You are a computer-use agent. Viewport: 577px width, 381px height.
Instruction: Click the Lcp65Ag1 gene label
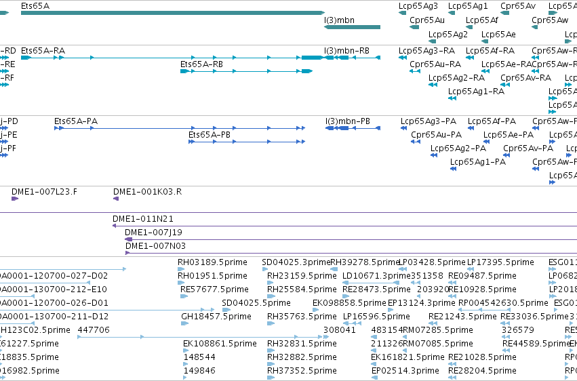468,6
